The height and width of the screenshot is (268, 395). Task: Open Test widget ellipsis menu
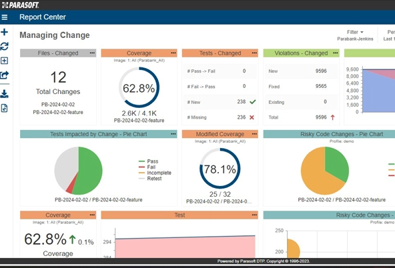coord(254,215)
